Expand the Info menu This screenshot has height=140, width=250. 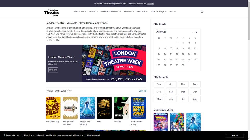[x=172, y=12]
